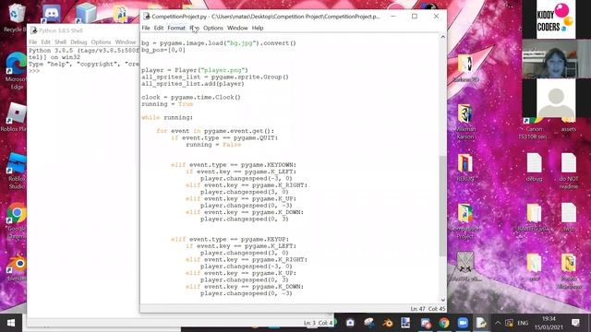Screen dimensions: 591x332
Task: Click the editor vertical scrollbar thumb
Action: [x=443, y=207]
